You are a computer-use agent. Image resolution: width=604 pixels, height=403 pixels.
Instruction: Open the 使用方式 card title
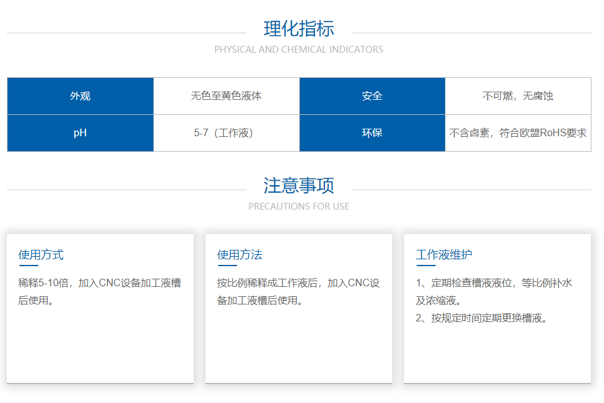(41, 255)
